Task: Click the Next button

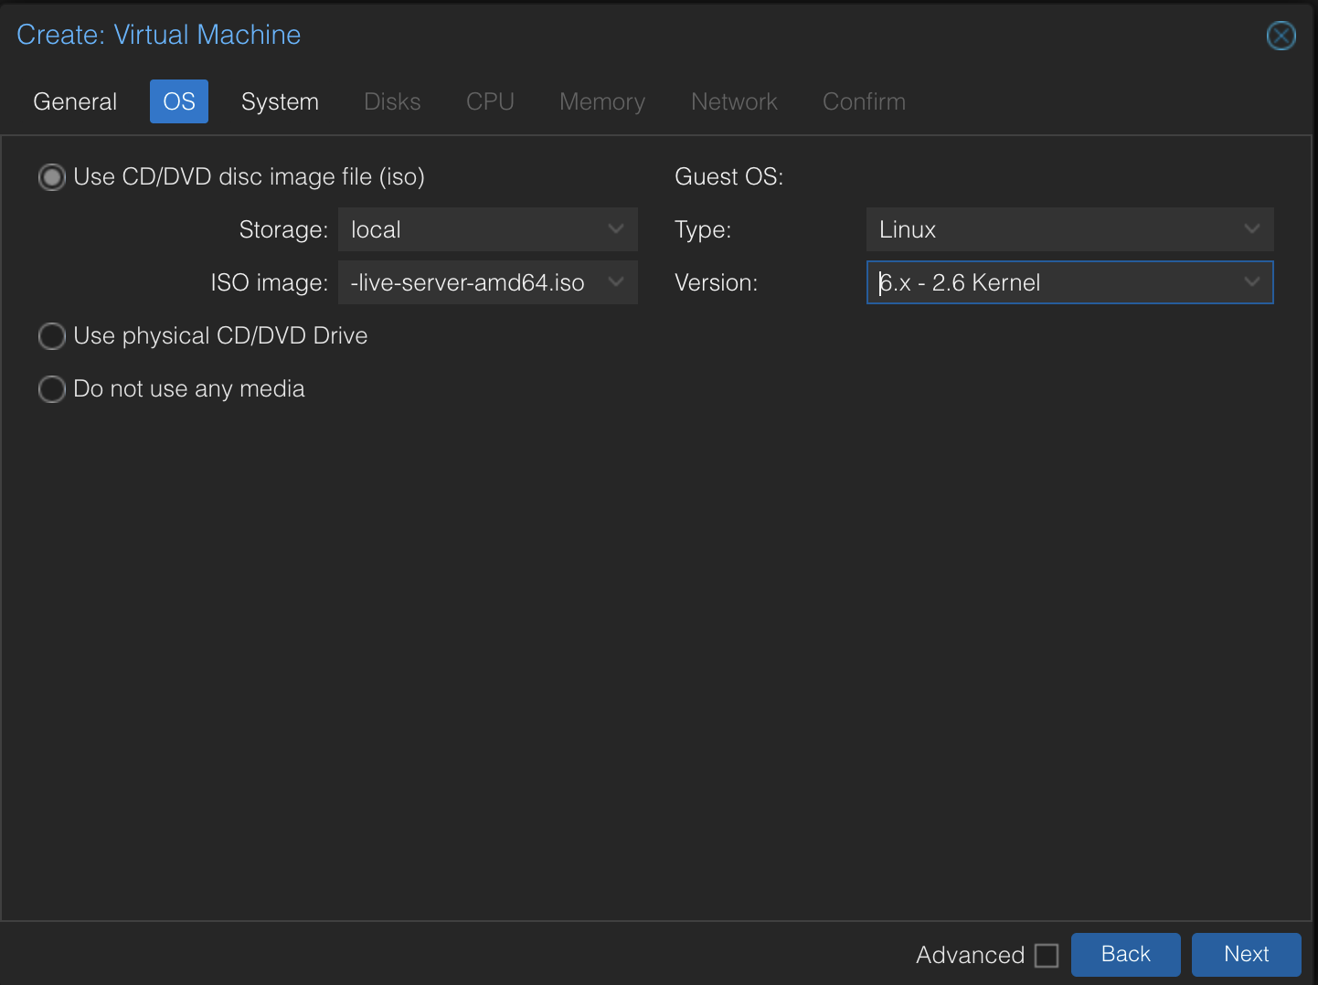Action: pyautogui.click(x=1246, y=954)
